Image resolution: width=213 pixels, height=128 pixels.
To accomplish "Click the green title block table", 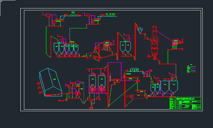I will [185, 103].
